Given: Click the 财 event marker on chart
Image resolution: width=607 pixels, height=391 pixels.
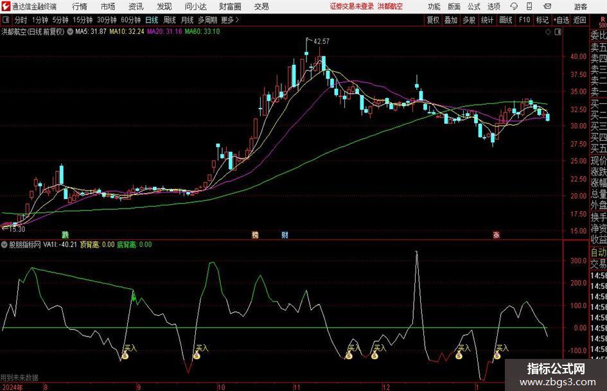Looking at the screenshot, I should click(x=285, y=234).
